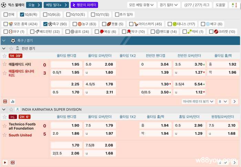Open pitch tracker icon under Adelaide match
Viewport: 241px width, 167px height.
5,101
